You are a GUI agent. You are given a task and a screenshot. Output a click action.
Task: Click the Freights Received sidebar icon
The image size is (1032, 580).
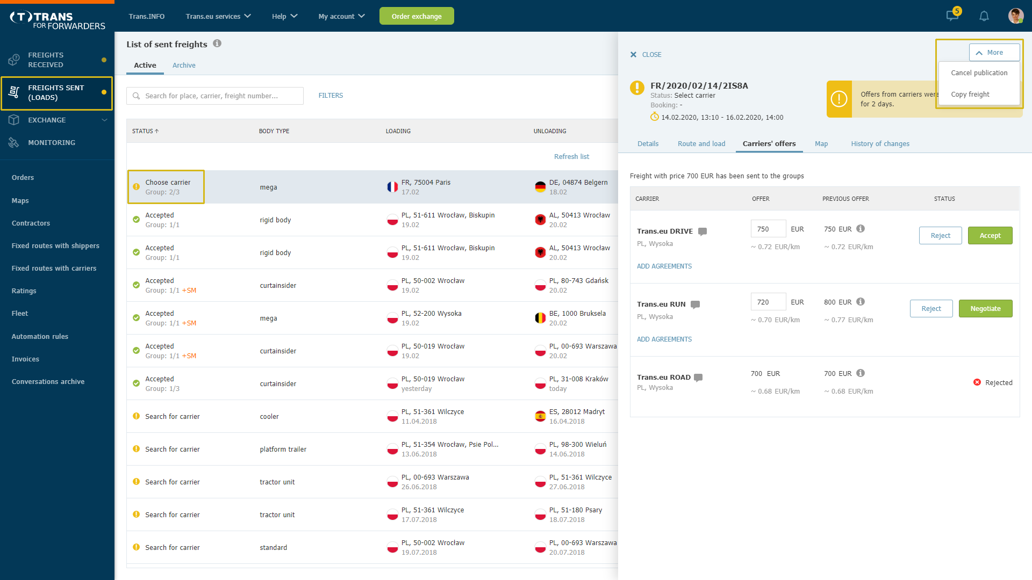pos(14,60)
